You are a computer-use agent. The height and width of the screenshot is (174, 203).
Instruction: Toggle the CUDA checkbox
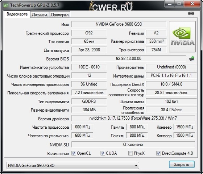coord(103,153)
